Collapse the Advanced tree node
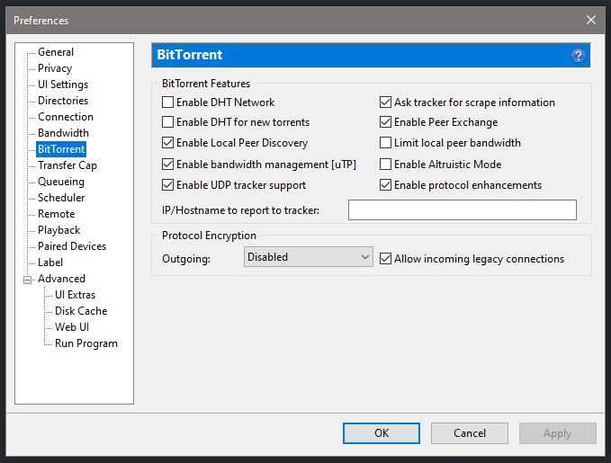Viewport: 611px width, 463px height. [x=28, y=280]
